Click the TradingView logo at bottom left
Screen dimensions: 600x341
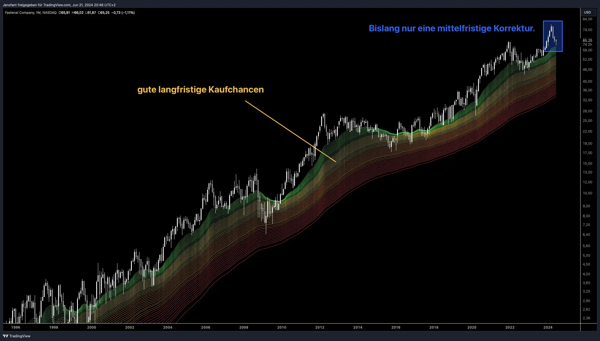point(17,336)
